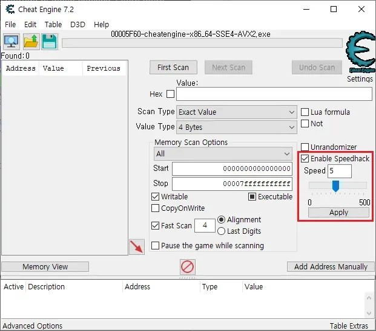Toggle the Hex checkbox
Image resolution: width=376 pixels, height=331 pixels.
point(170,94)
